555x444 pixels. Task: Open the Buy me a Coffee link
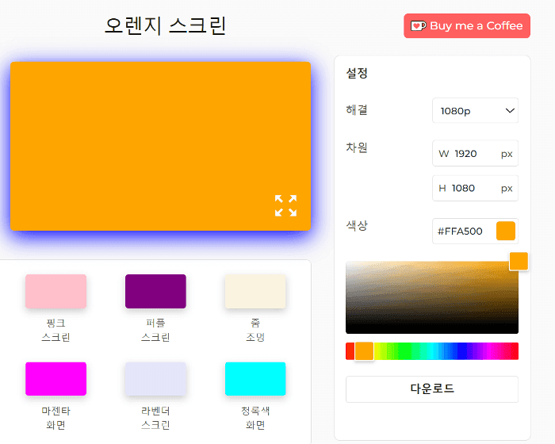click(467, 26)
